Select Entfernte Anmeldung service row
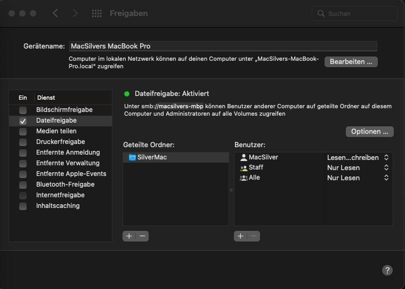Image resolution: width=405 pixels, height=289 pixels. pyautogui.click(x=61, y=152)
